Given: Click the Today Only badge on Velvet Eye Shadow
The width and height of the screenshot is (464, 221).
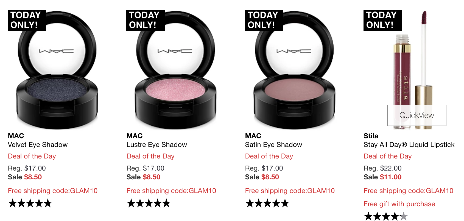Looking at the screenshot, I should [x=27, y=20].
